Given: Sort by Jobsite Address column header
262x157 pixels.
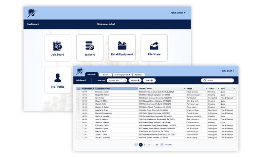Looking at the screenshot, I should point(162,89).
